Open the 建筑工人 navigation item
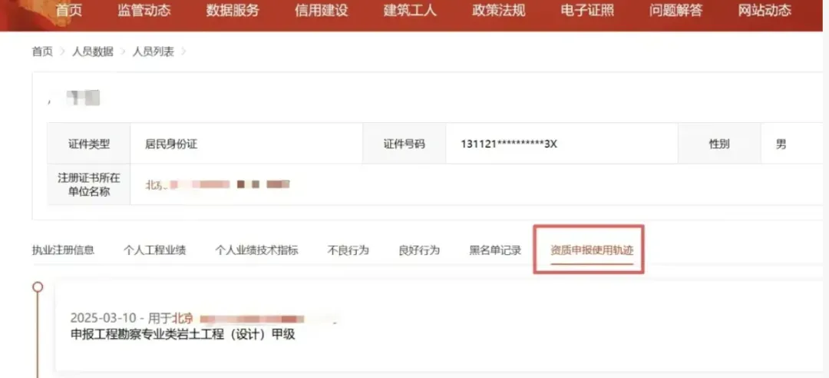829x378 pixels. coord(410,11)
